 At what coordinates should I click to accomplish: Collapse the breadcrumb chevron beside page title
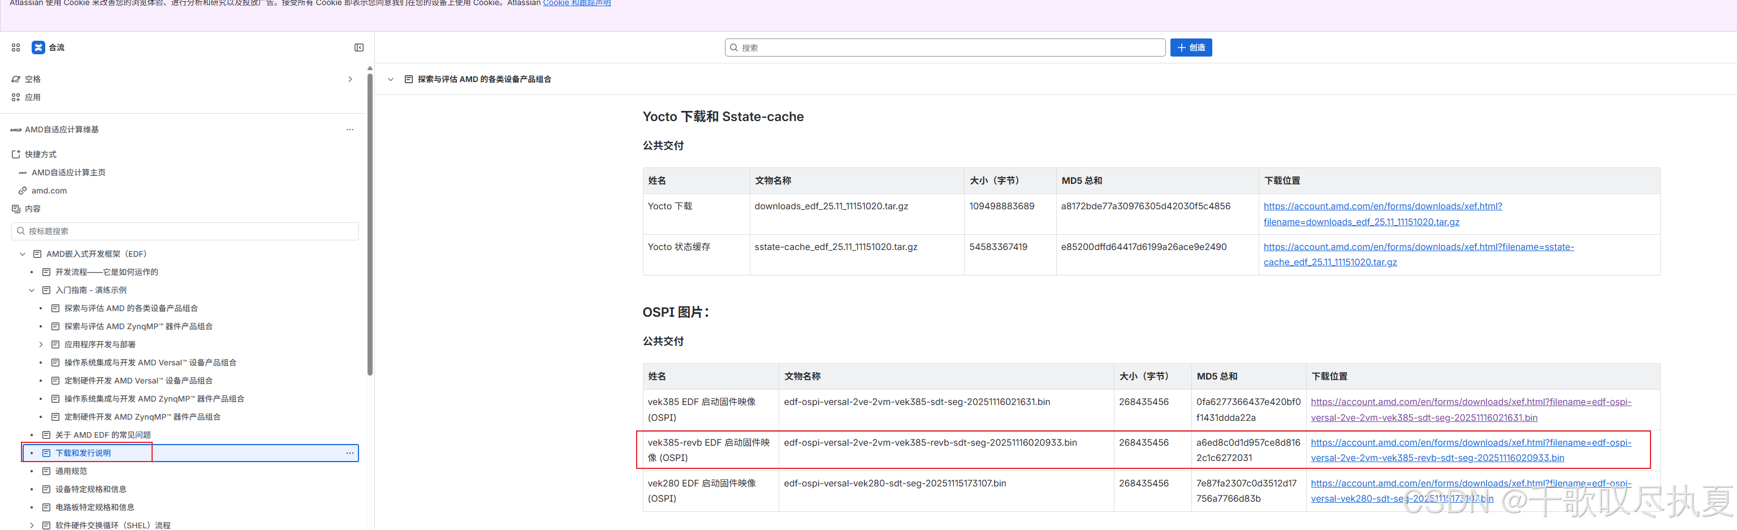click(390, 80)
